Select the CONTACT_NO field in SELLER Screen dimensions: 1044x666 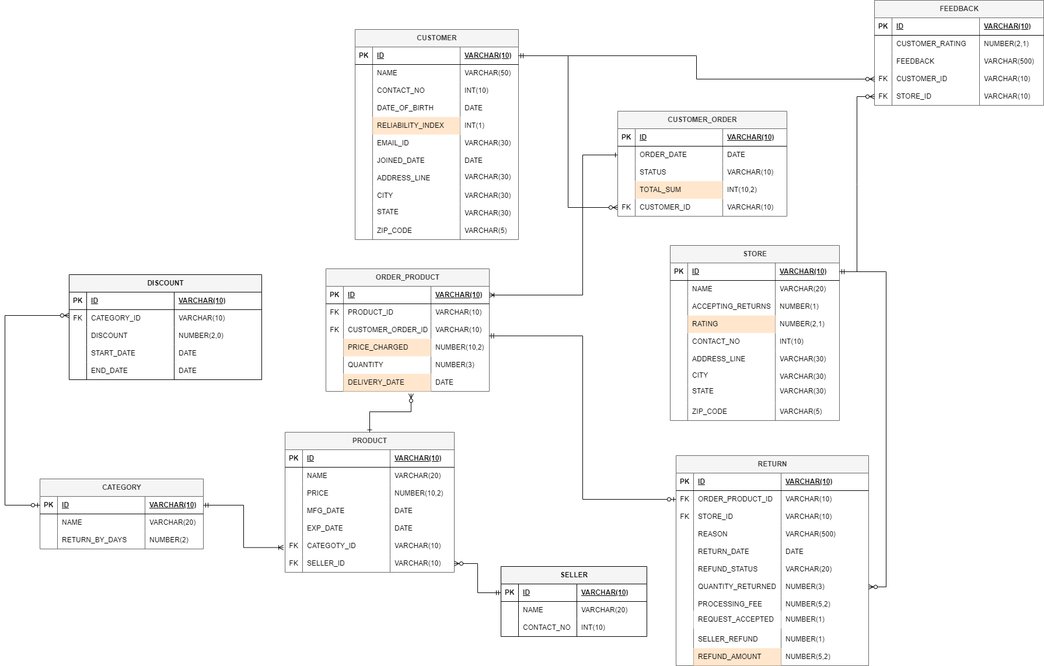click(x=546, y=627)
